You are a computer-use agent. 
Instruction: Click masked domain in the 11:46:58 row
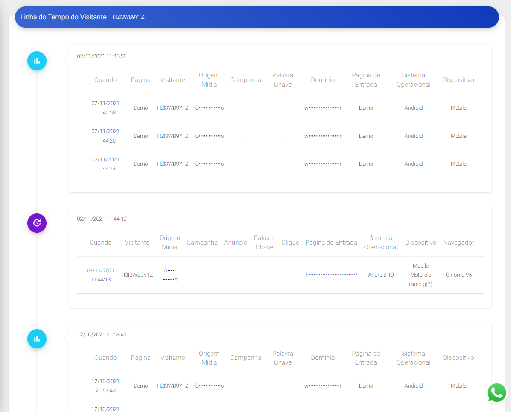[x=323, y=108]
